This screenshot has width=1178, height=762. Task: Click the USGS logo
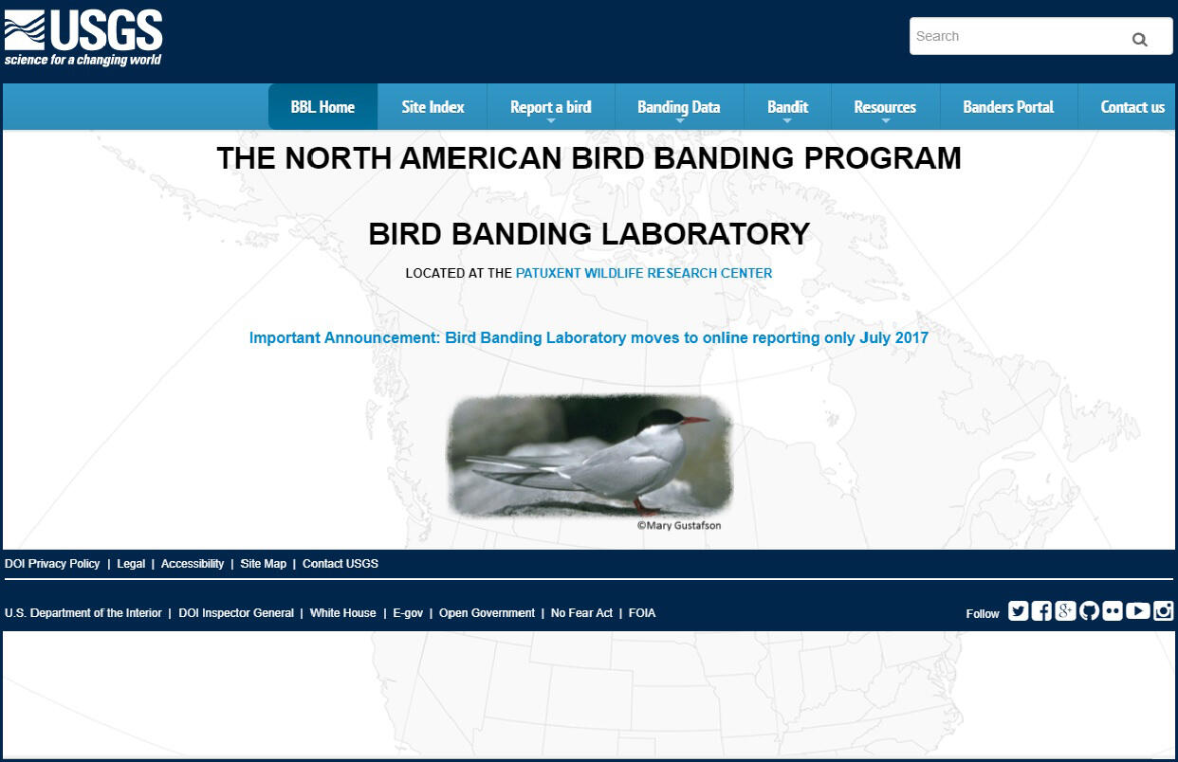coord(83,36)
